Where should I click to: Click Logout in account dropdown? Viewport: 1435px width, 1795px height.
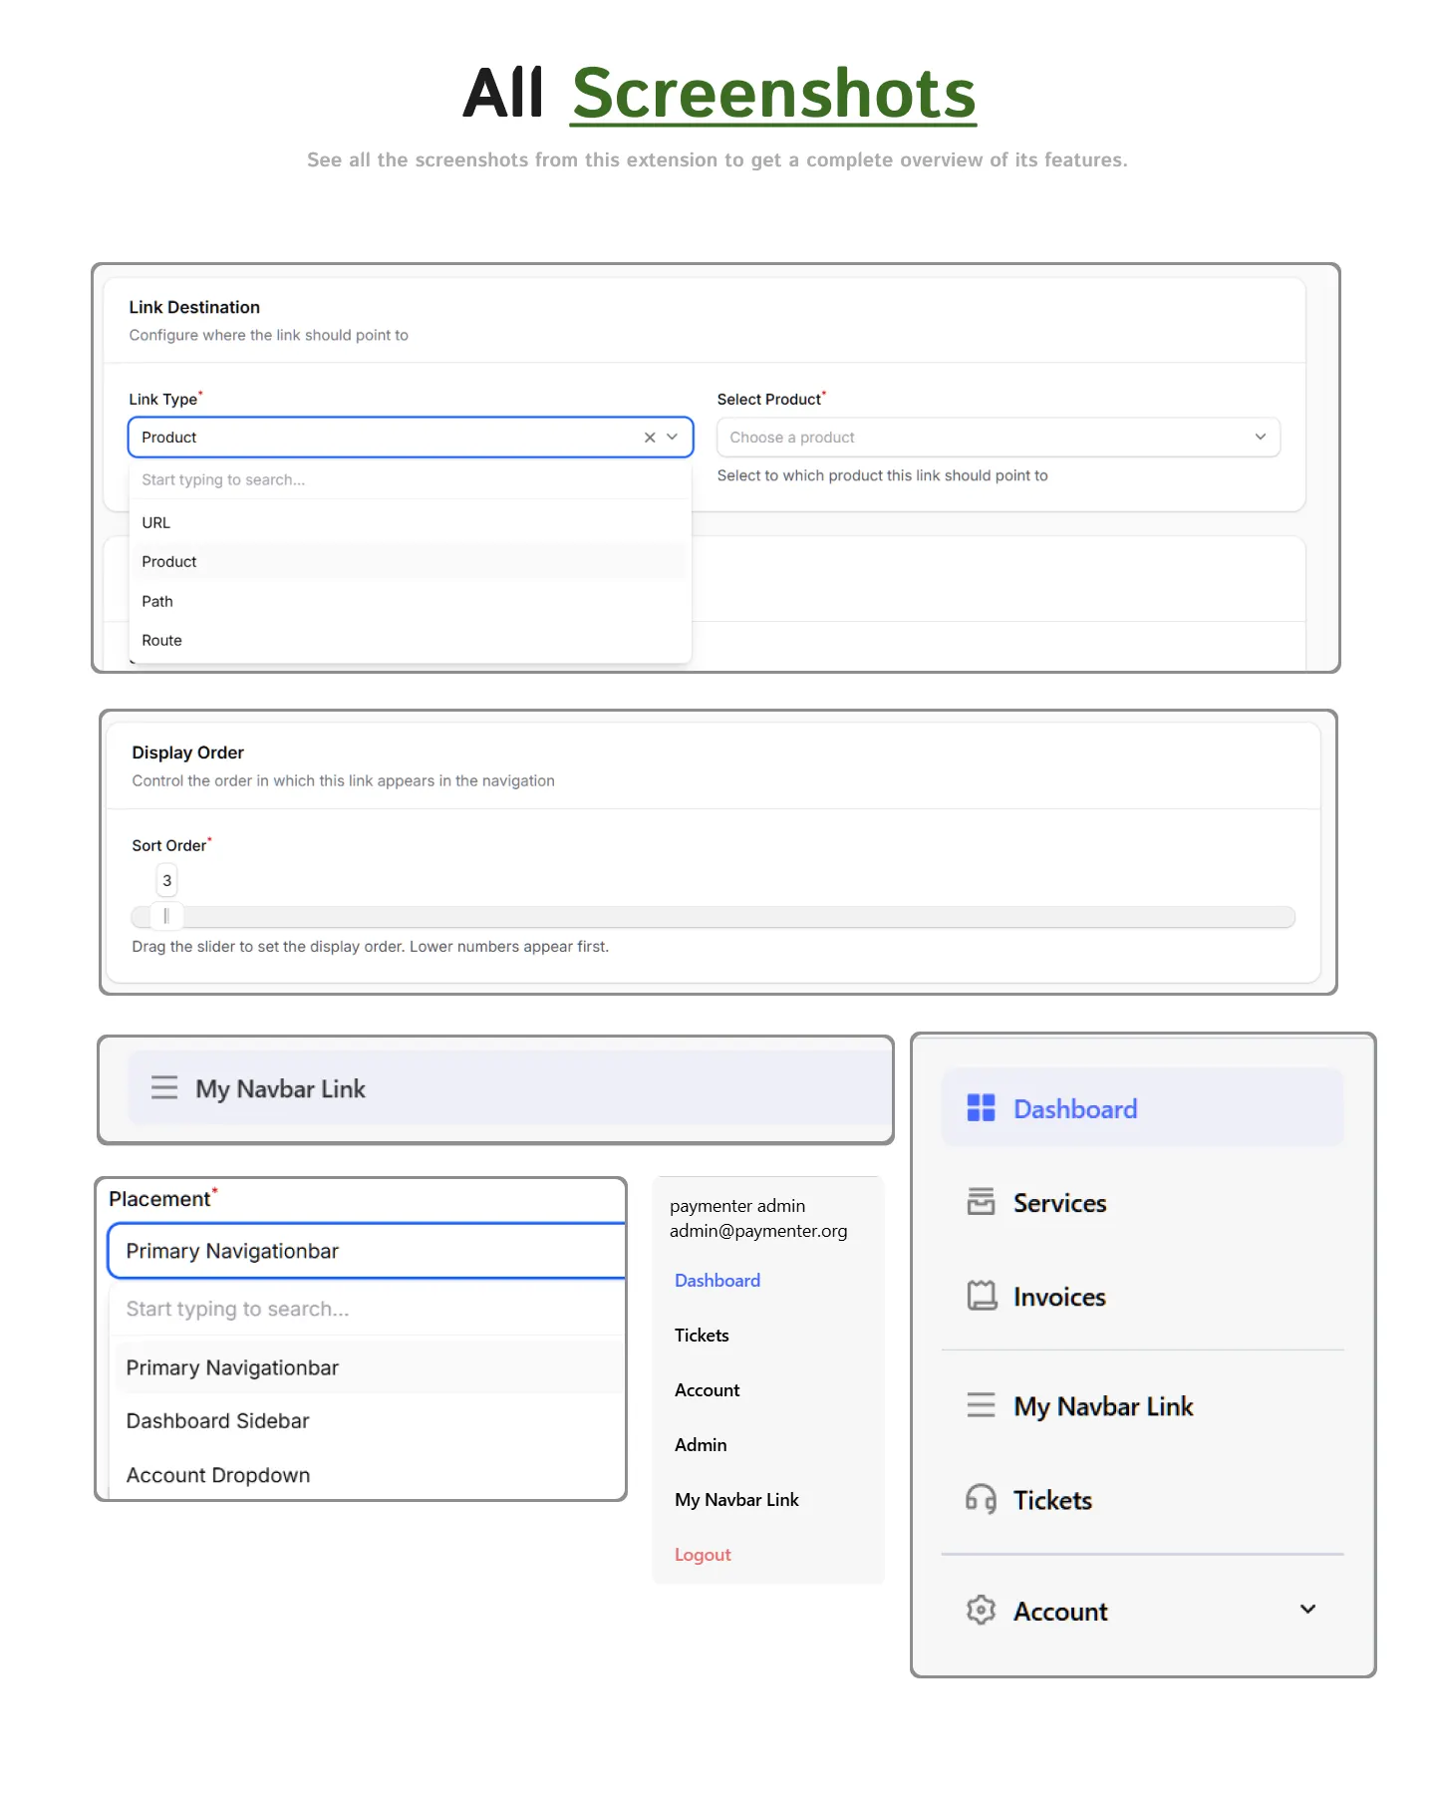click(703, 1555)
